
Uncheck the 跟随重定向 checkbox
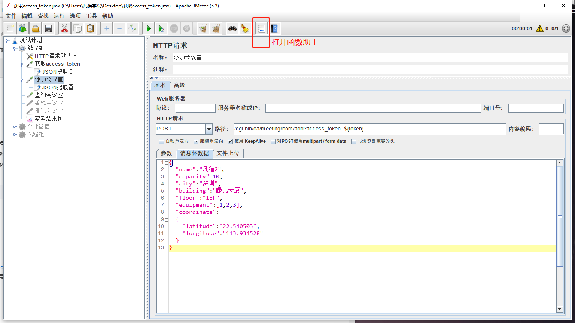pyautogui.click(x=196, y=141)
